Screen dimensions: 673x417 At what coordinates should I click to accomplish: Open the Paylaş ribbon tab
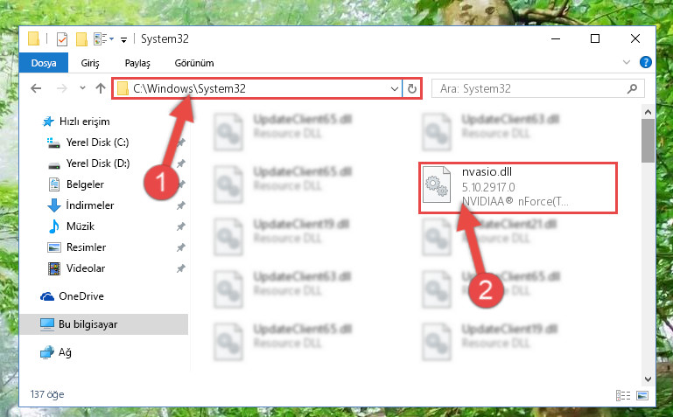pyautogui.click(x=137, y=63)
